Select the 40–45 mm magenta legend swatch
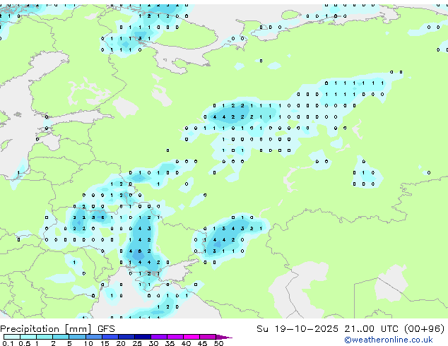The height and width of the screenshot is (346, 448). 191,337
